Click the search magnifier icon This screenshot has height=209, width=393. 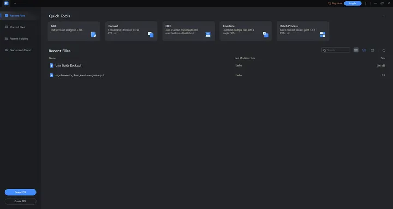(x=325, y=50)
